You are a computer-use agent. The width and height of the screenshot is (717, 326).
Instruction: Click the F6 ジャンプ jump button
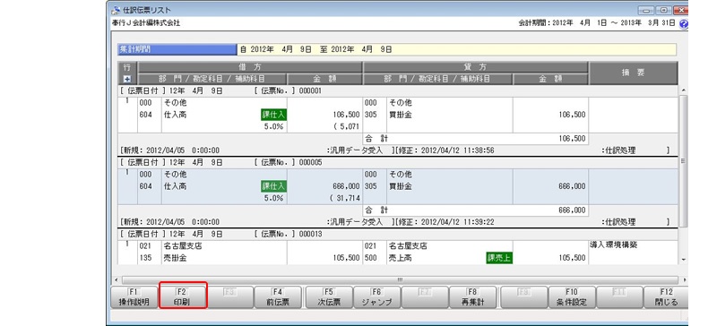[x=377, y=297]
